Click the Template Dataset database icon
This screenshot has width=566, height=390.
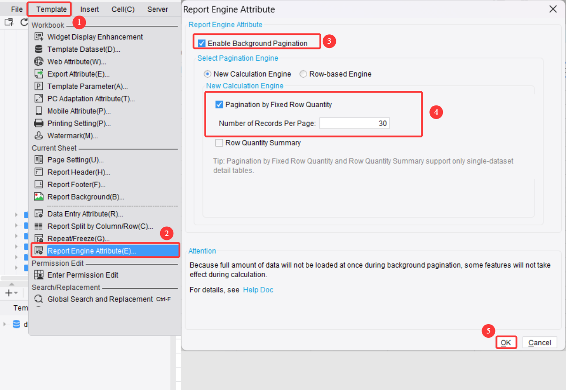pyautogui.click(x=39, y=49)
